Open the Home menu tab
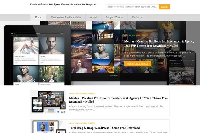The height and width of the screenshot is (133, 200). [38, 17]
